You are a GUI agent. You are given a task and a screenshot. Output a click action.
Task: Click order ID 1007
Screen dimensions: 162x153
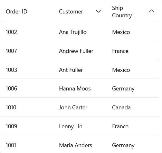11,51
